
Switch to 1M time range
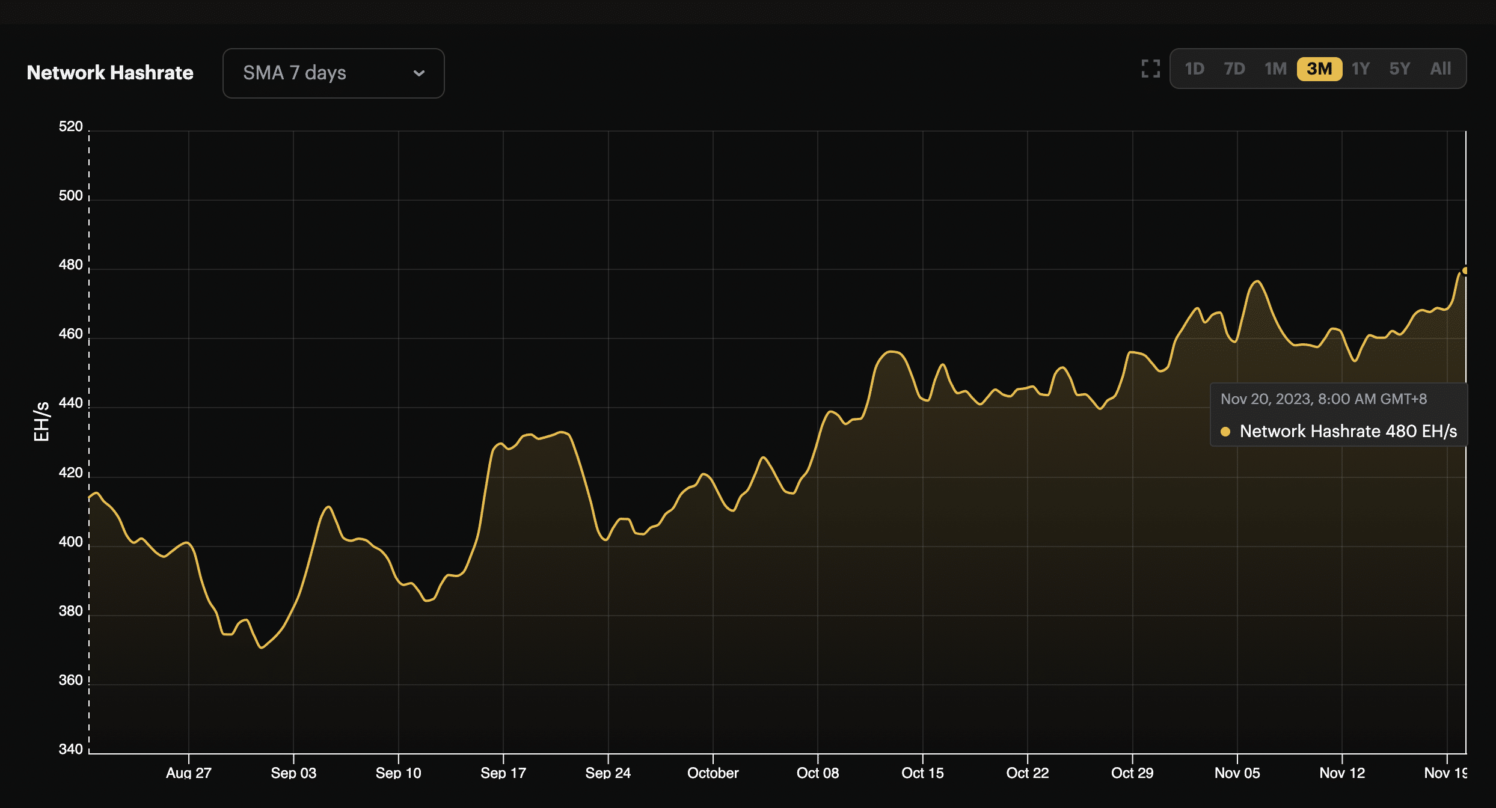(x=1275, y=69)
